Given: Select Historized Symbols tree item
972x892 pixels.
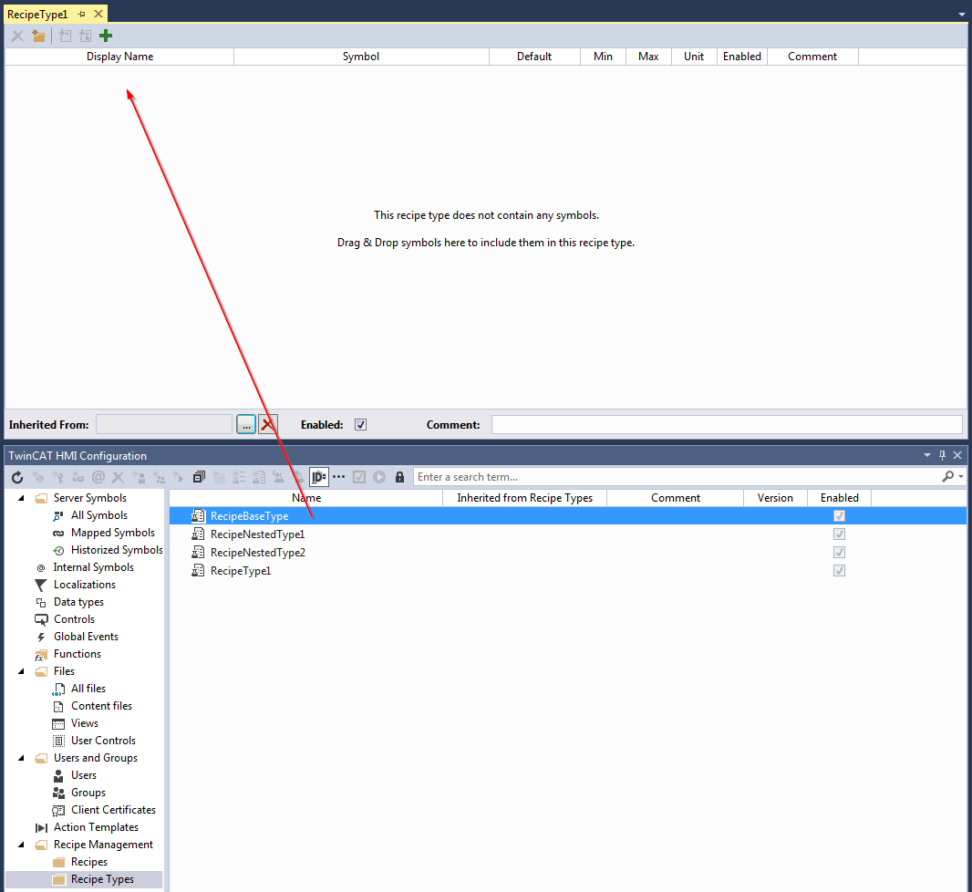Looking at the screenshot, I should coord(117,550).
